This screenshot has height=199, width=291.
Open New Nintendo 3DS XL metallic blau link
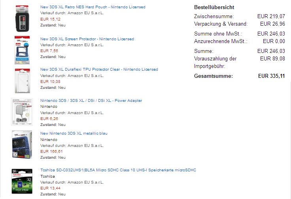(74, 133)
